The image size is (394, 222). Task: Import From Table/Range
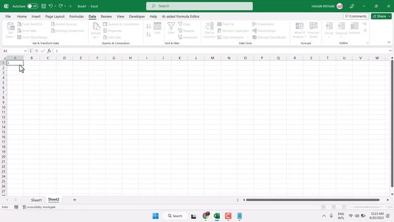(x=32, y=37)
